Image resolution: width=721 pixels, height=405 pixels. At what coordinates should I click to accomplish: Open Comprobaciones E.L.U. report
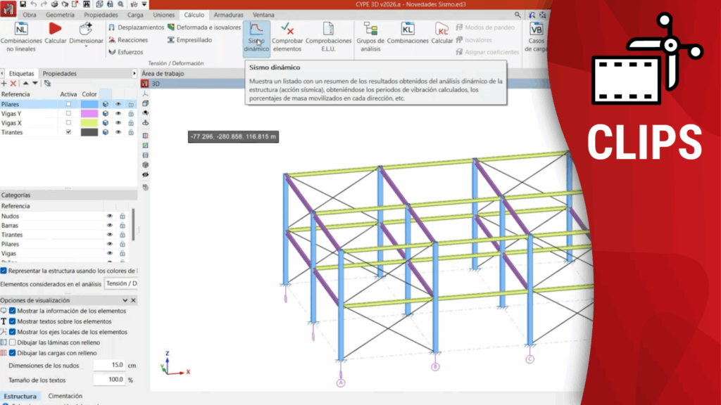pyautogui.click(x=328, y=37)
